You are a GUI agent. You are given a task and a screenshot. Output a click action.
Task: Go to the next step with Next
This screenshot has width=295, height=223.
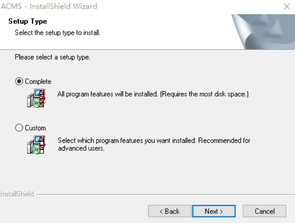click(214, 211)
